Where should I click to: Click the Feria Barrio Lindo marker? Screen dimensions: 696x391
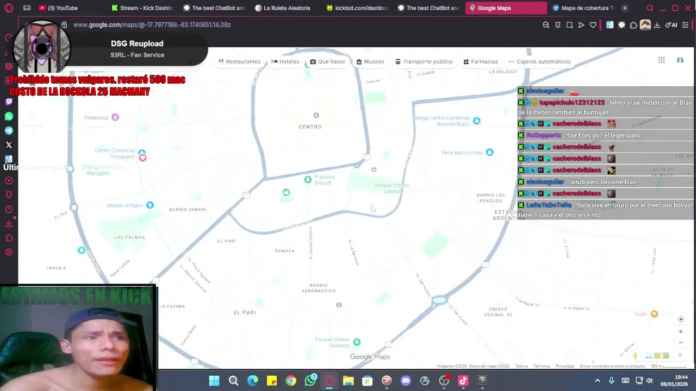489,152
